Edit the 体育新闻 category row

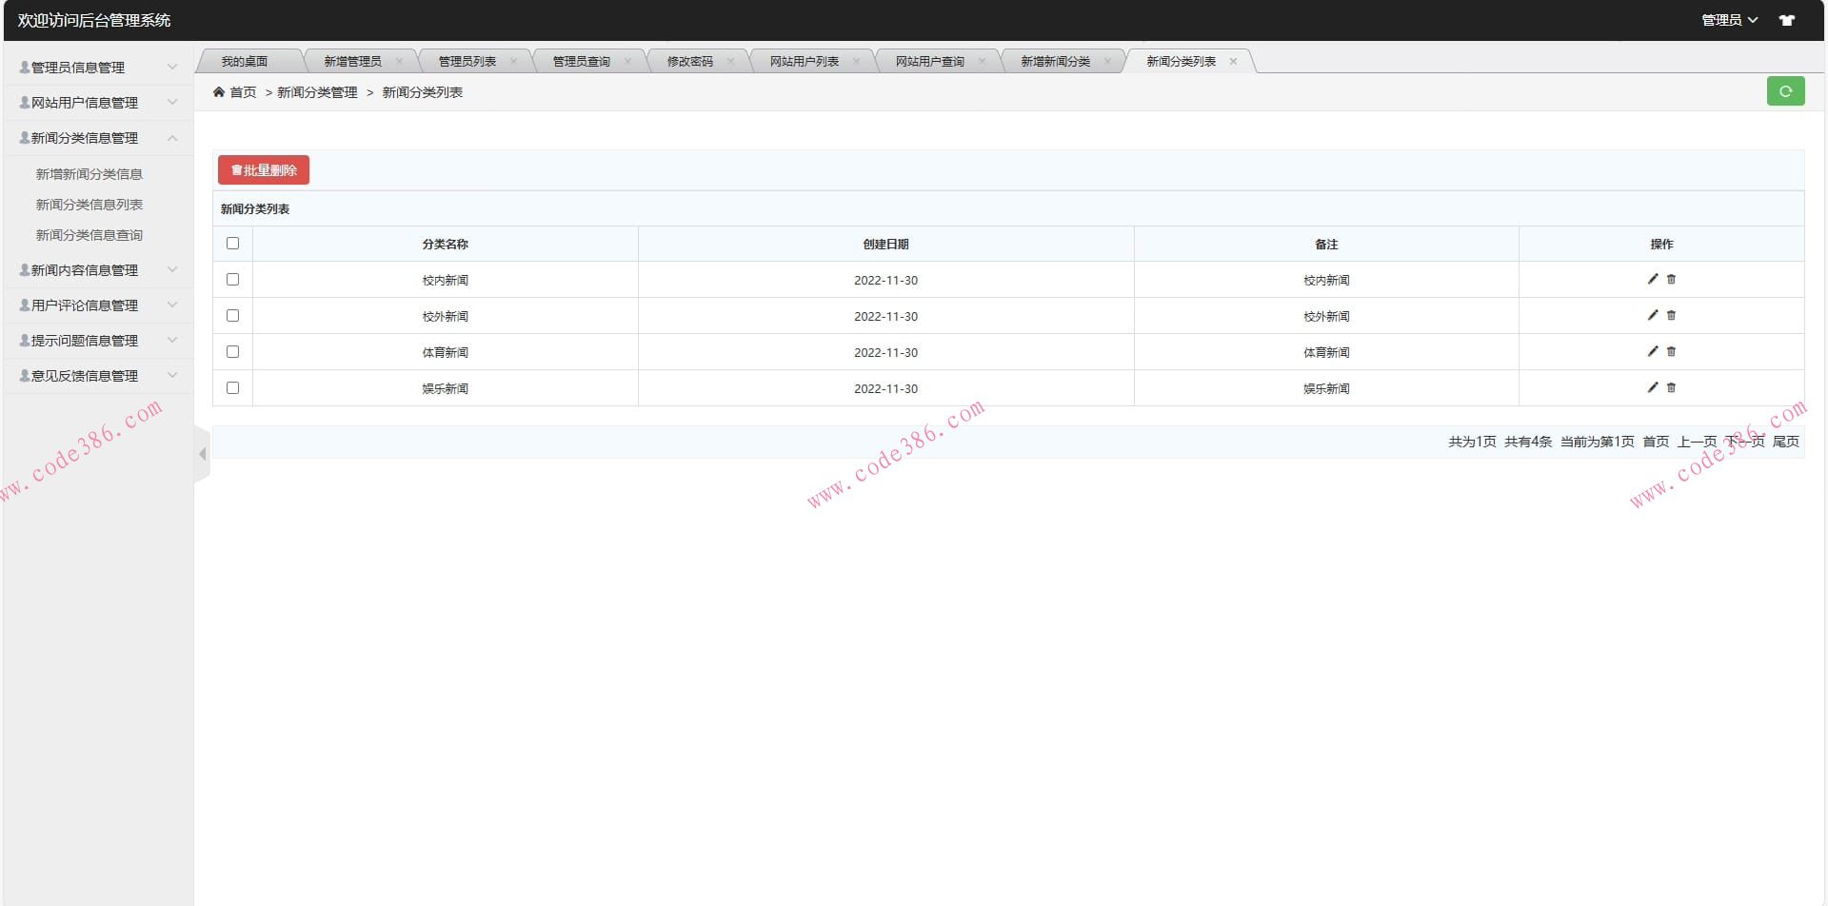[1653, 351]
